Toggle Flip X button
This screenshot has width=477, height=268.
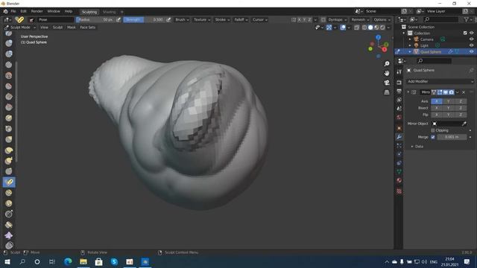(437, 115)
